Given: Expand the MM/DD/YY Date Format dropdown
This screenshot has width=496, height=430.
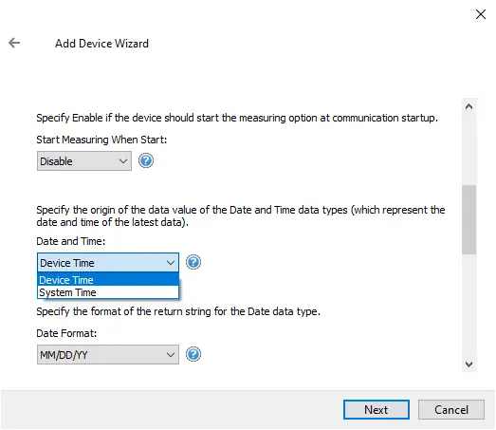Looking at the screenshot, I should 108,354.
